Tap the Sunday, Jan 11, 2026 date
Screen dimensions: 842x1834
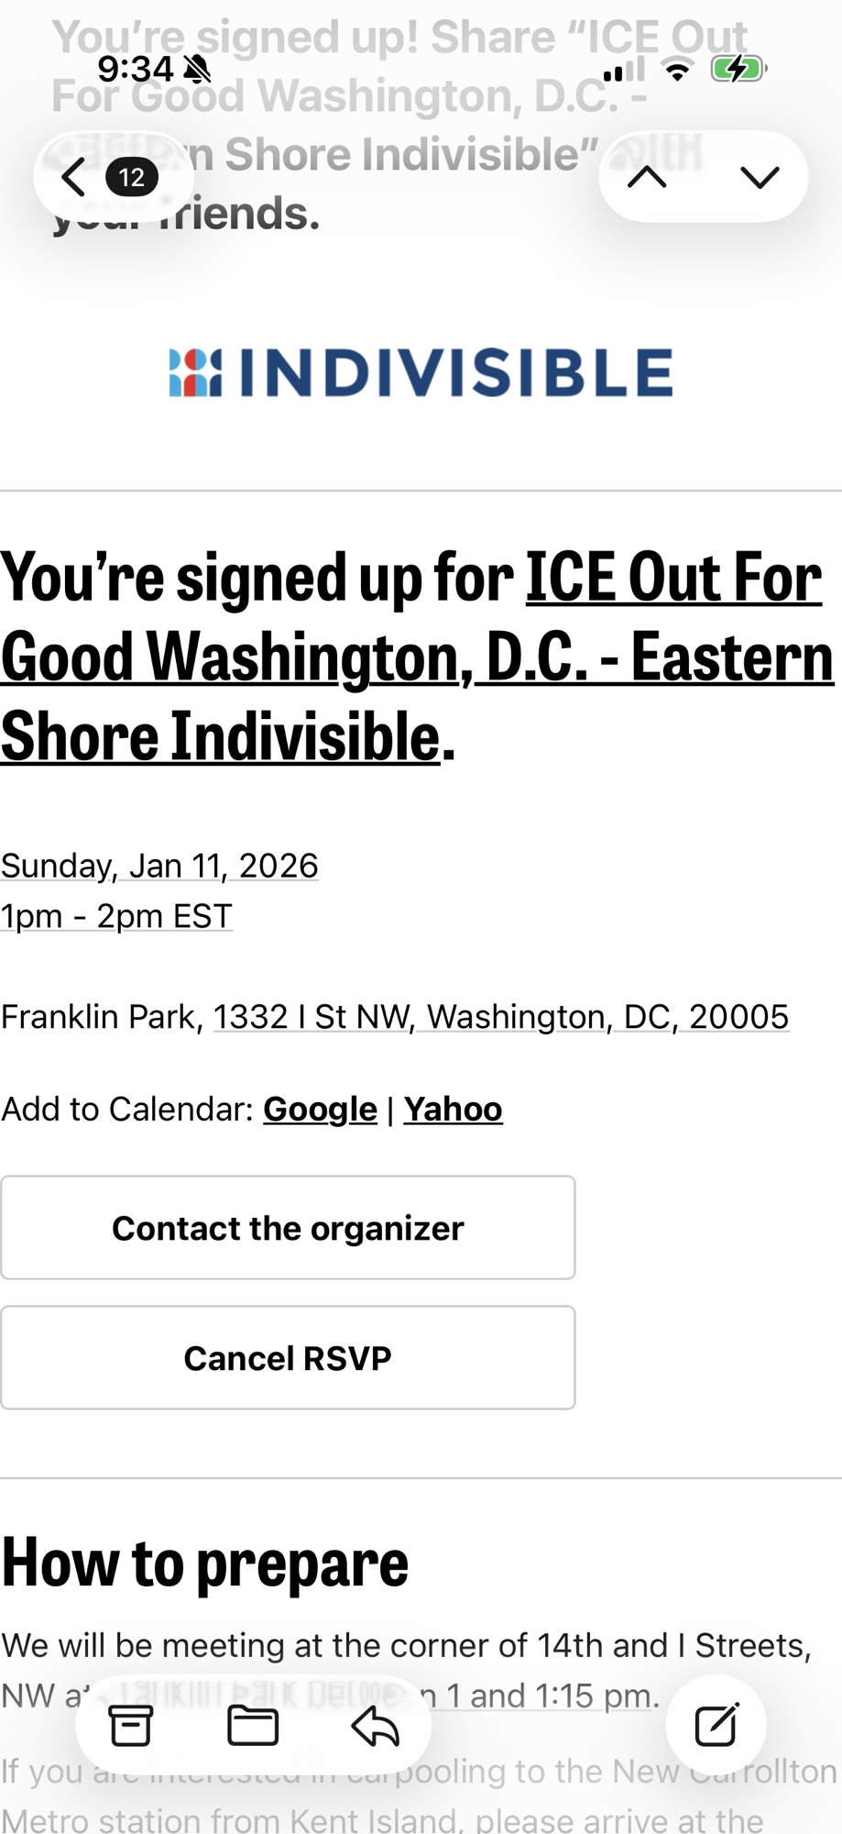pyautogui.click(x=159, y=866)
